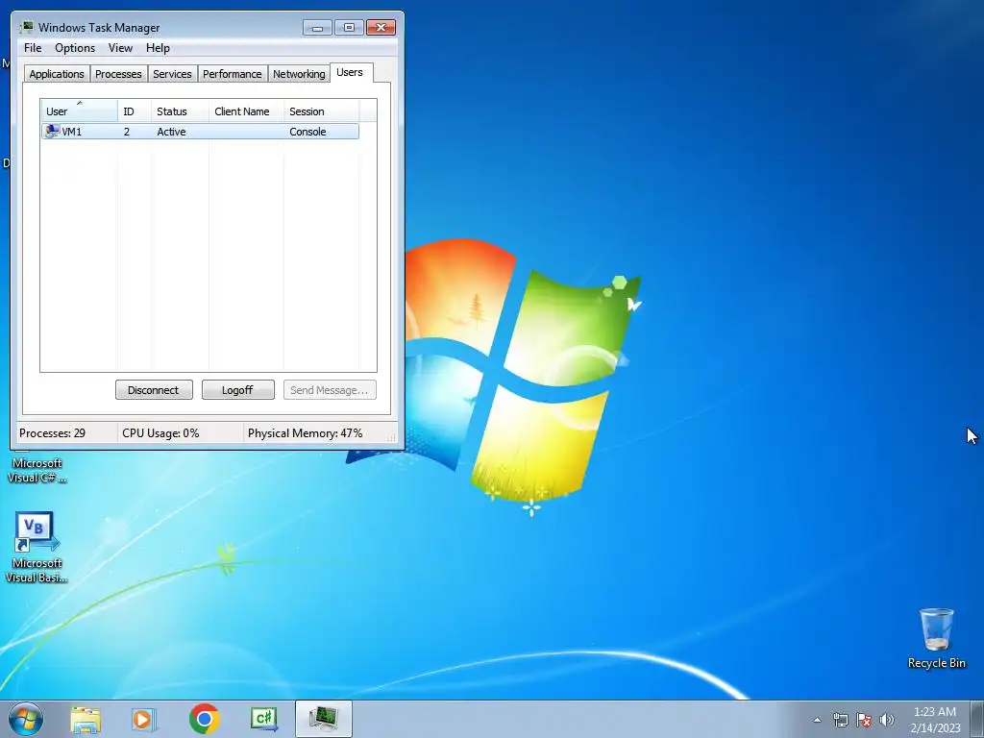984x738 pixels.
Task: Close the Task Manager window
Action: (x=381, y=28)
